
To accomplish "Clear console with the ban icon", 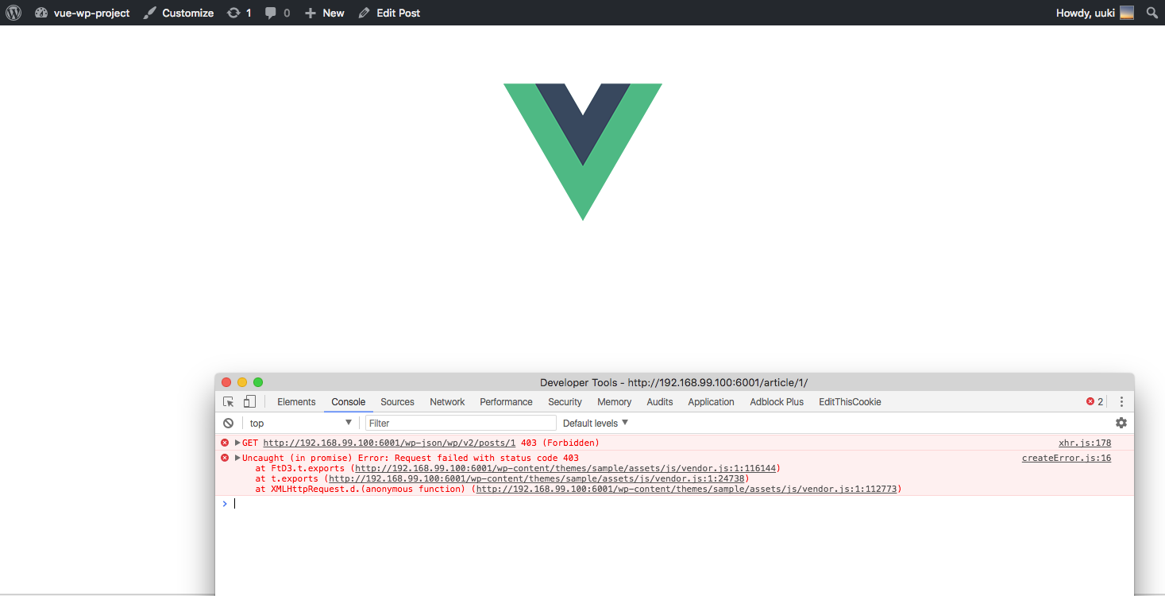I will [x=229, y=424].
